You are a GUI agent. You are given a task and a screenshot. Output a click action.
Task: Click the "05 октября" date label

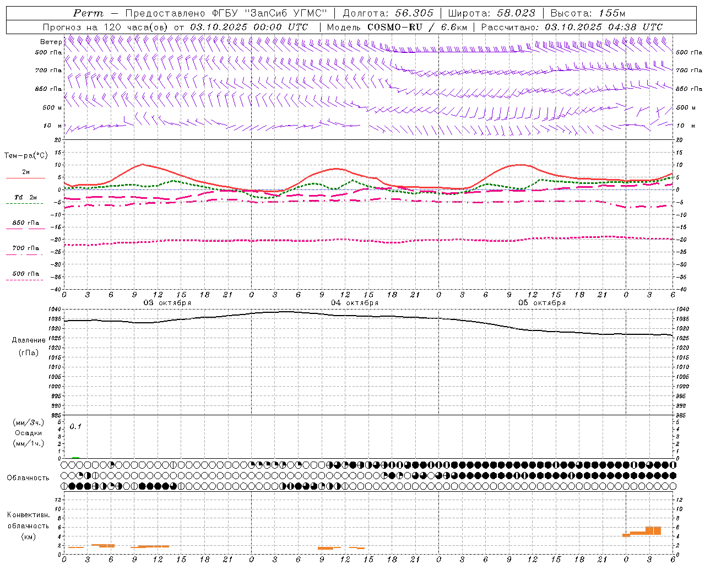click(x=542, y=303)
